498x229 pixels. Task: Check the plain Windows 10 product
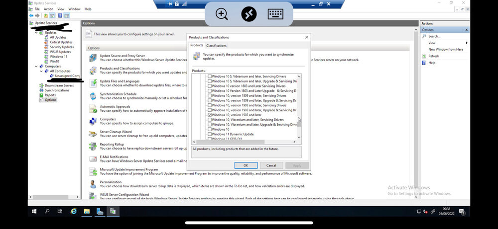(210, 129)
